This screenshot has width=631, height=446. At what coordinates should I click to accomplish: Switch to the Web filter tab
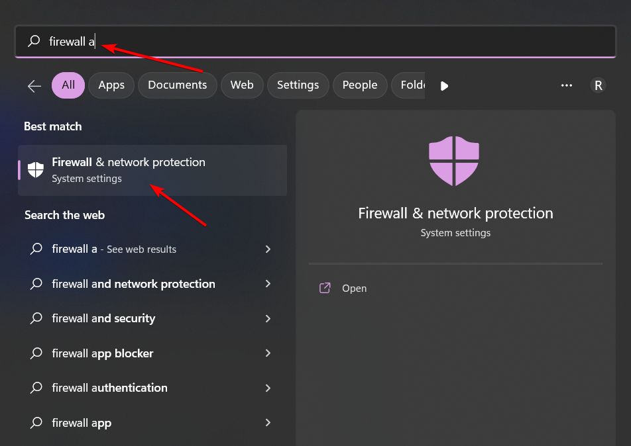pyautogui.click(x=242, y=85)
